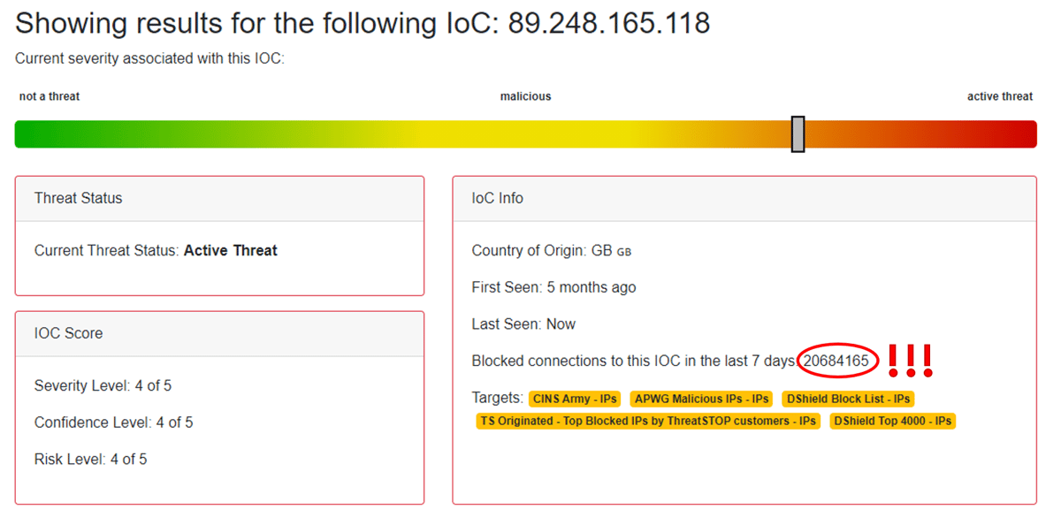The image size is (1061, 525).
Task: Click the 'malicious' label above the severity gradient
Action: [525, 95]
